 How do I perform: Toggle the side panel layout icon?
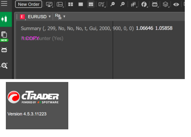click(x=60, y=4)
